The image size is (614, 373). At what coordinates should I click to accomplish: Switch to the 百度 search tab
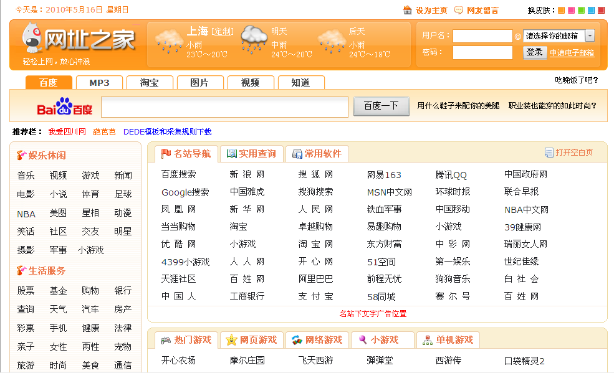pos(49,82)
